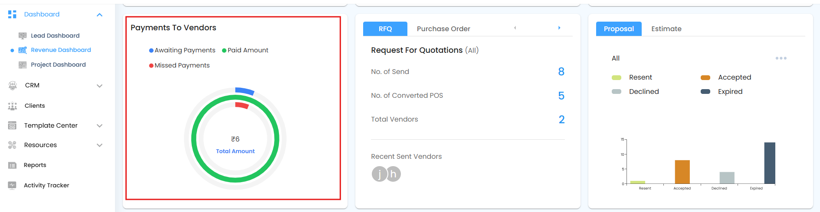Screen dimensions: 820x212
Task: Collapse the Dashboard menu chevron
Action: [99, 15]
